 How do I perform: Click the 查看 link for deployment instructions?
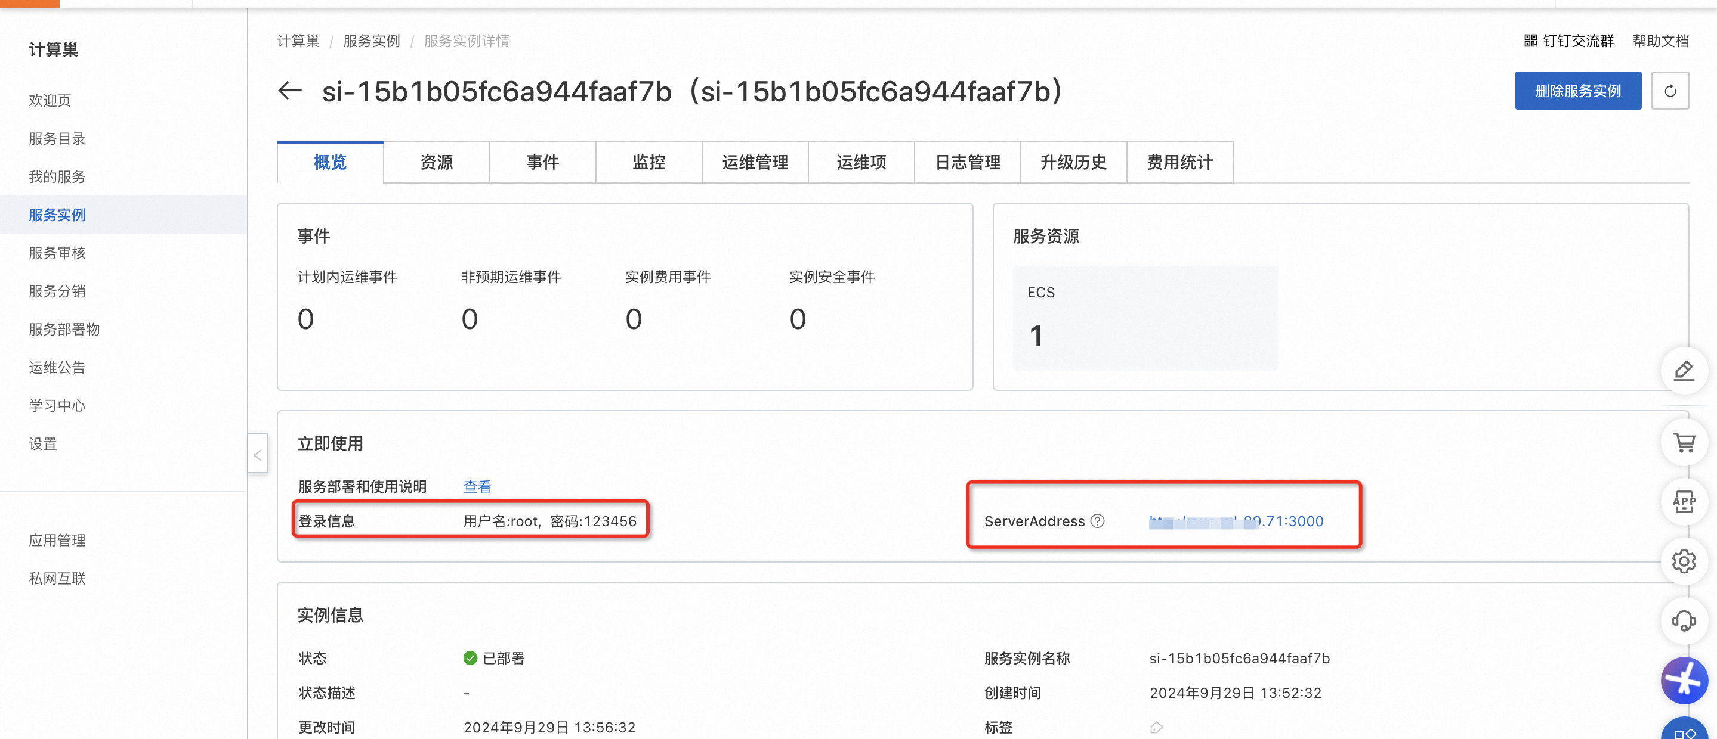(x=477, y=487)
